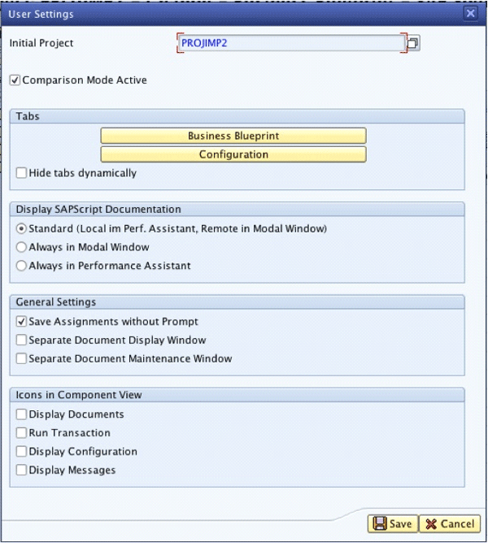Open the Configuration tab button
488x559 pixels.
click(x=233, y=154)
